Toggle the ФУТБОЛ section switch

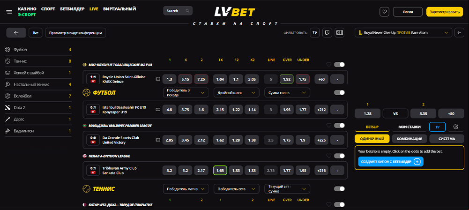(339, 93)
